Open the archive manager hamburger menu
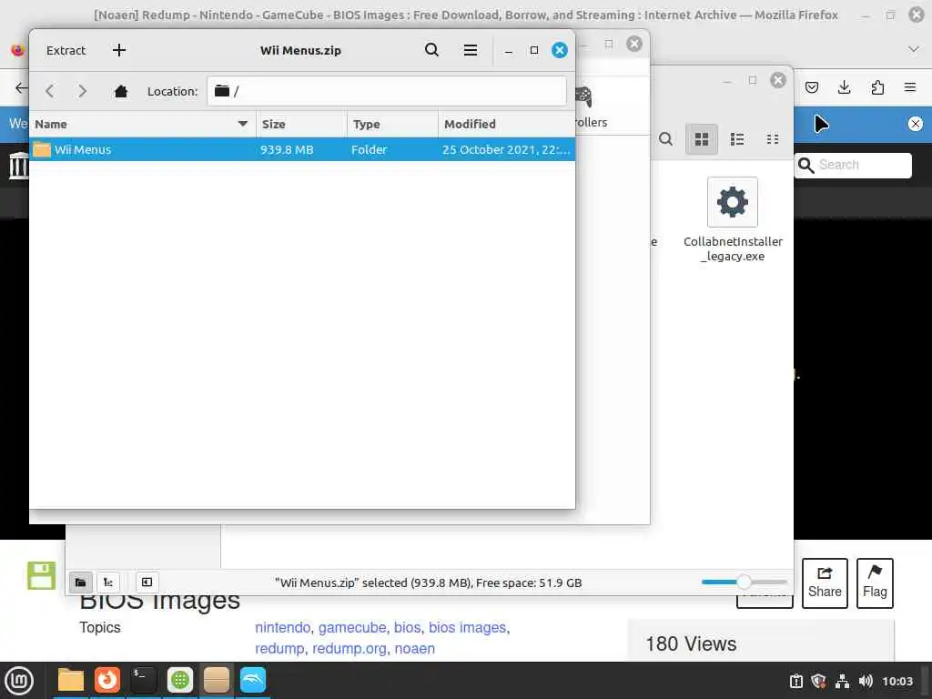This screenshot has width=932, height=699. coord(471,51)
